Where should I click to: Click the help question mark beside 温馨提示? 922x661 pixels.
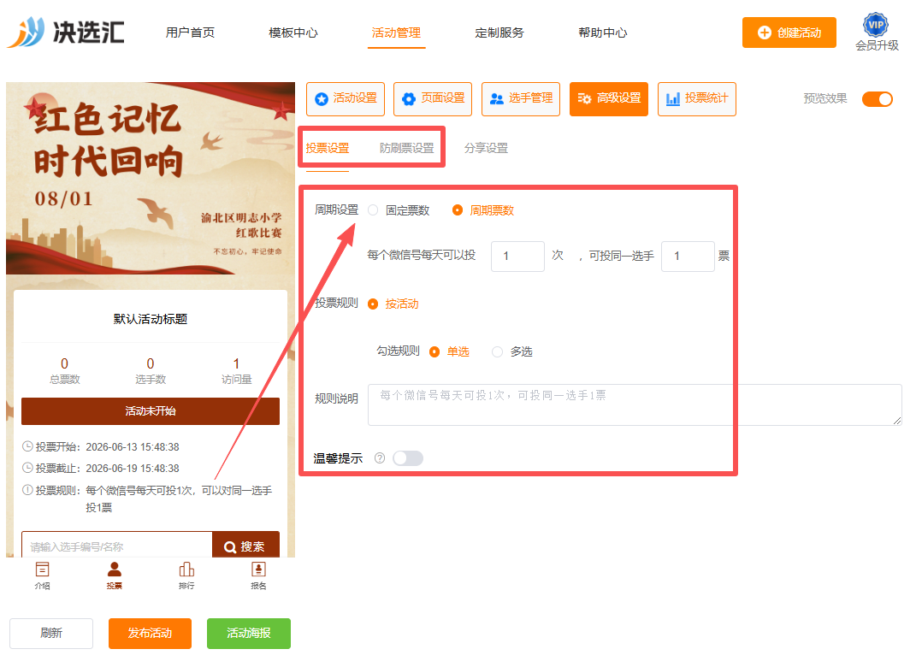click(380, 458)
